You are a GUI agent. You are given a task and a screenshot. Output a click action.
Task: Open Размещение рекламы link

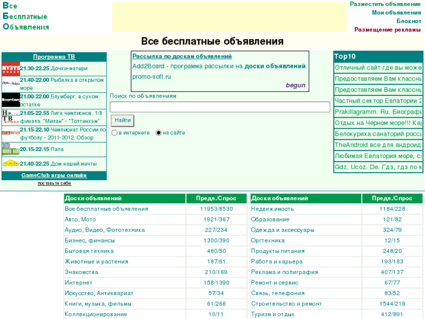tap(388, 29)
